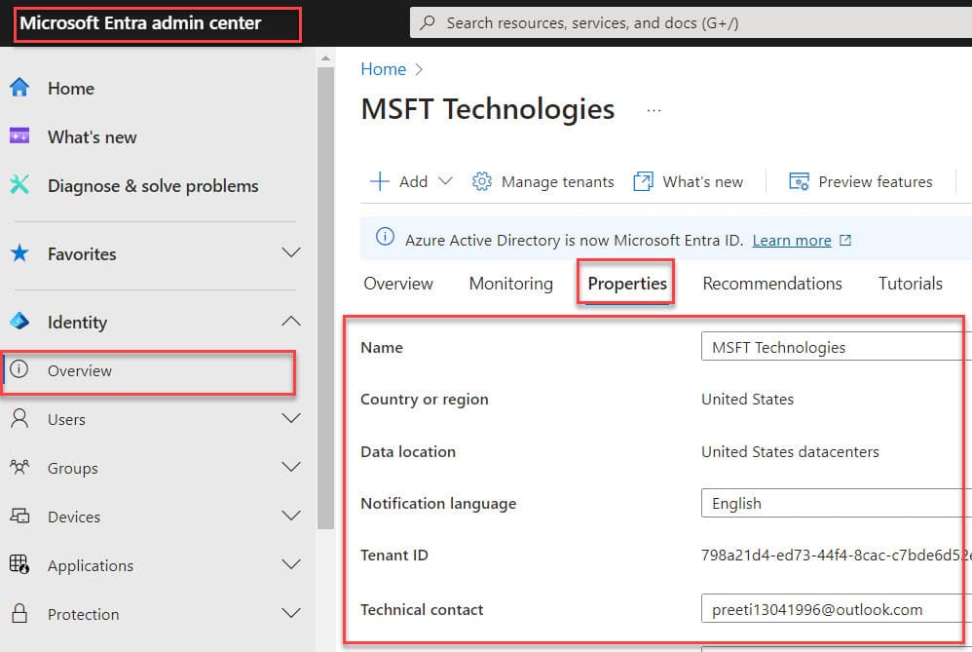Switch to the Overview tab
This screenshot has width=972, height=652.
(398, 284)
